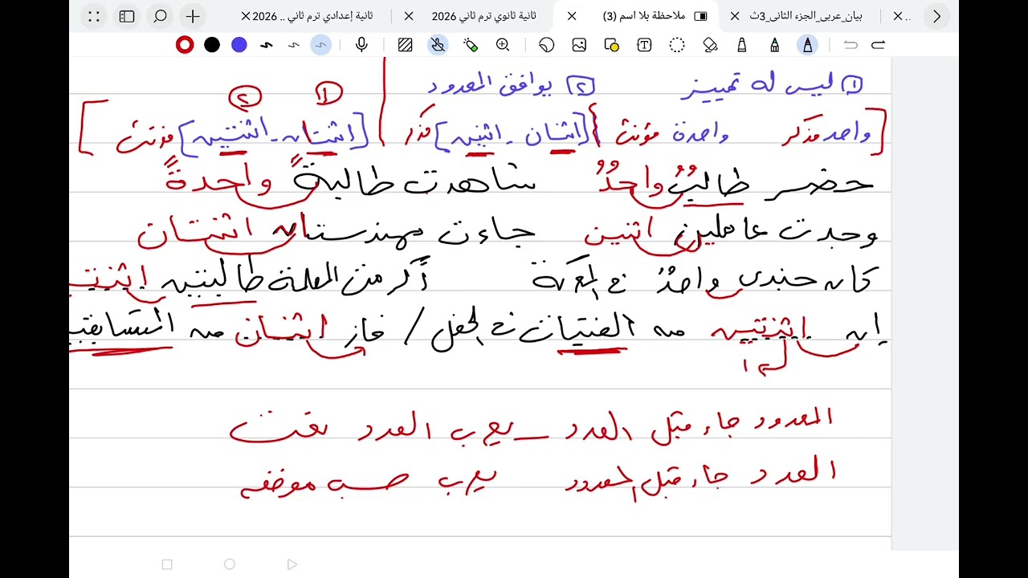Insert an image with picture icon
This screenshot has height=578, width=1028.
pyautogui.click(x=579, y=45)
